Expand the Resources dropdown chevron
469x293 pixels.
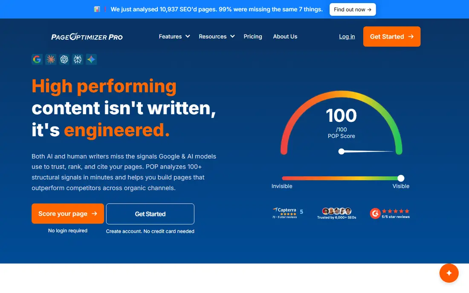coord(232,37)
